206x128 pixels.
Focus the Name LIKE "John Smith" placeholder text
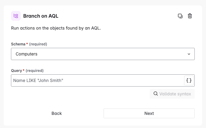point(38,80)
